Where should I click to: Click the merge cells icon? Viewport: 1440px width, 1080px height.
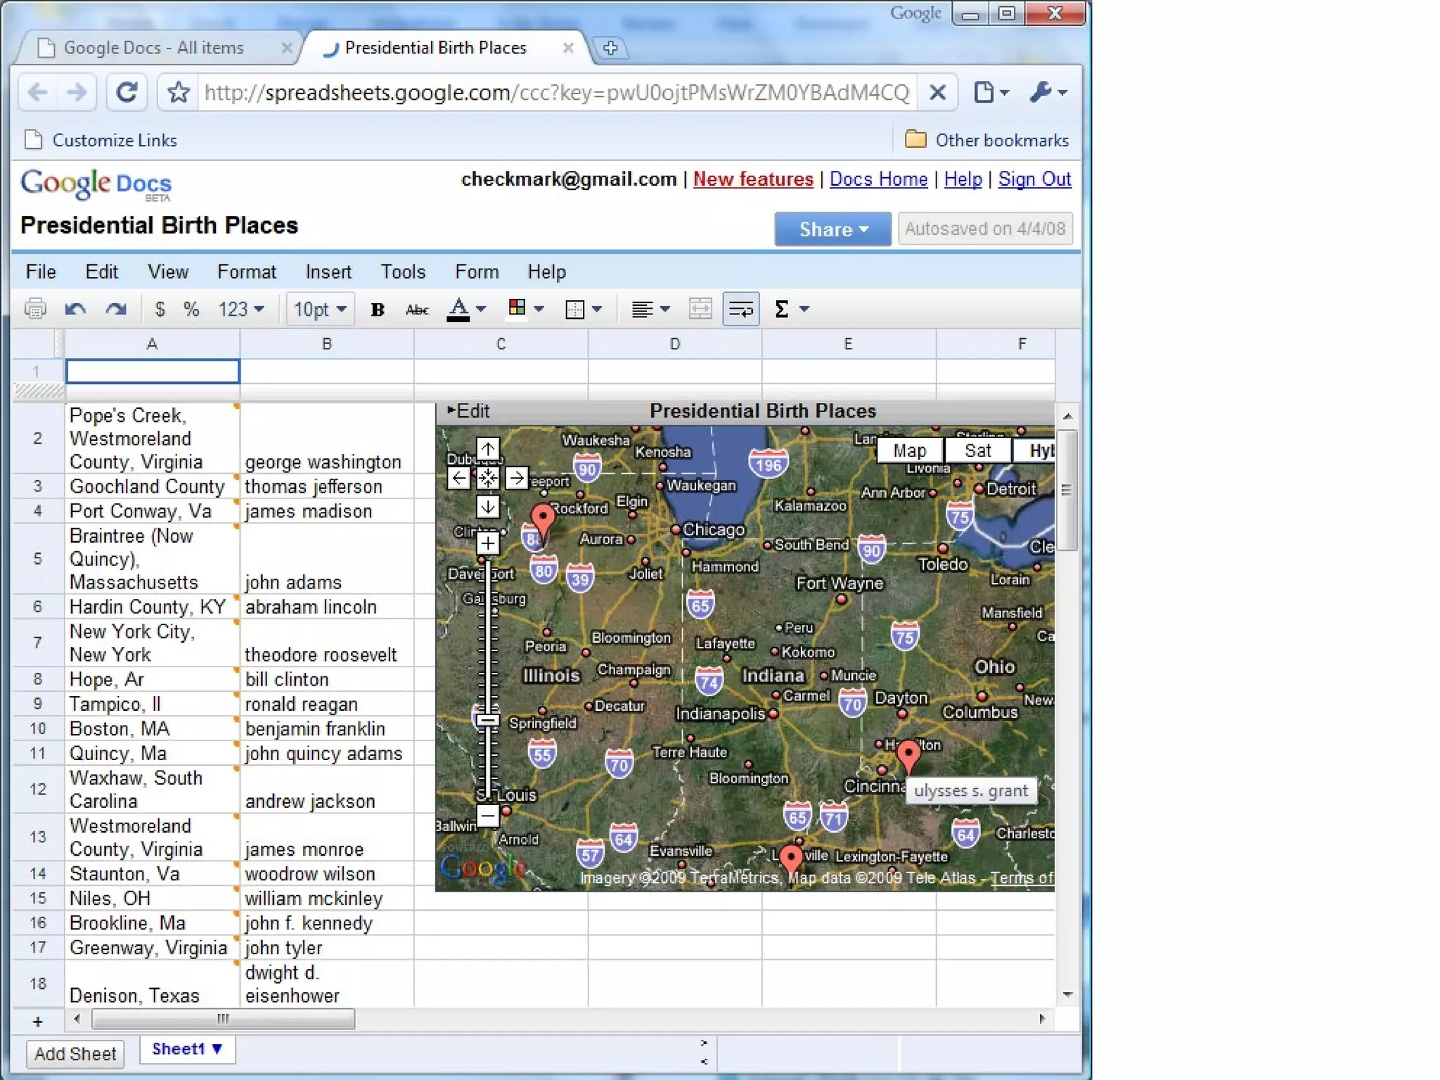pos(700,309)
